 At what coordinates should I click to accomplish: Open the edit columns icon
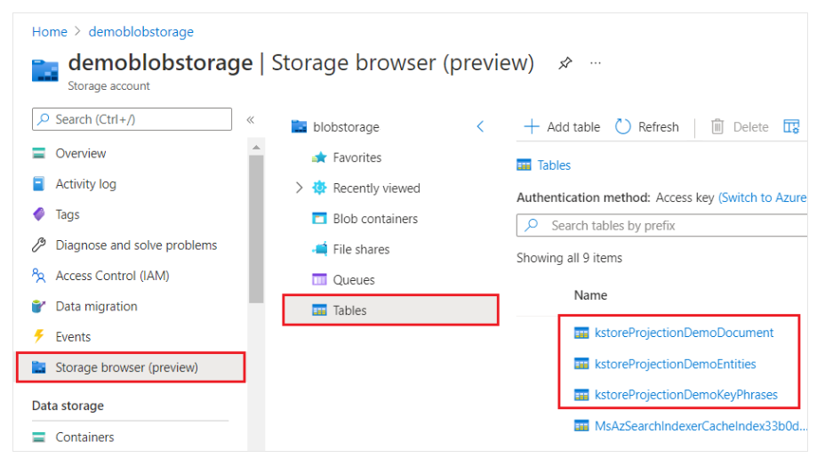(791, 126)
